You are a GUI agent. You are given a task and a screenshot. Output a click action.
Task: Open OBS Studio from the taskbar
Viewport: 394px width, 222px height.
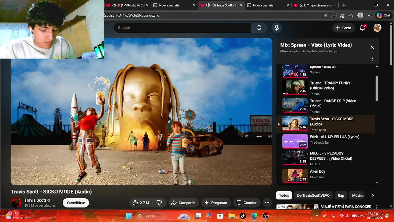point(266,216)
